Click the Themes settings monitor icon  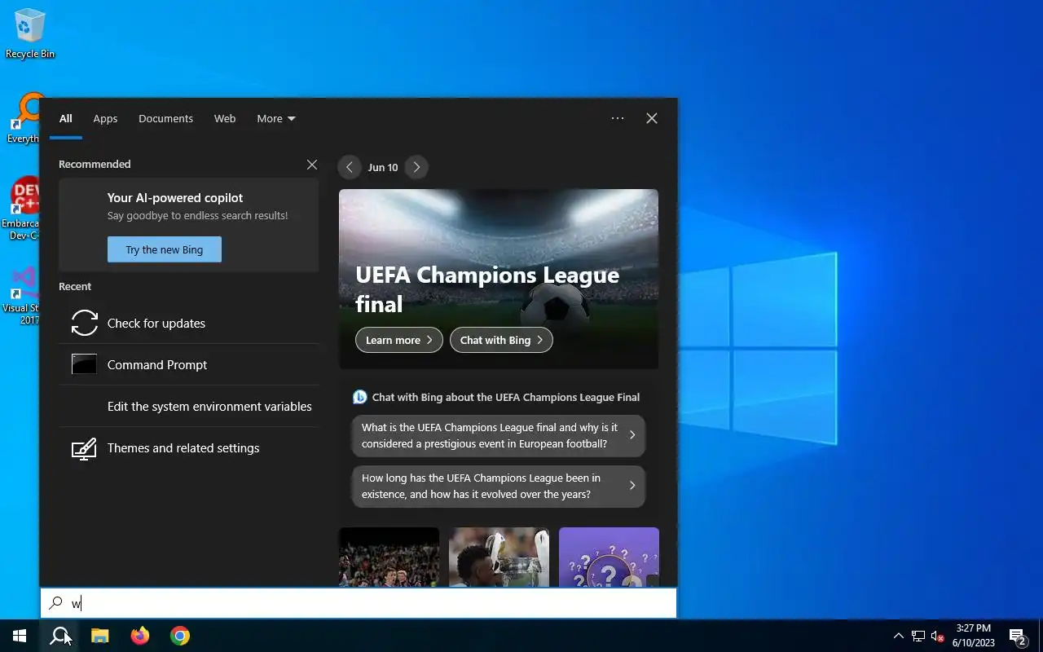coord(85,448)
